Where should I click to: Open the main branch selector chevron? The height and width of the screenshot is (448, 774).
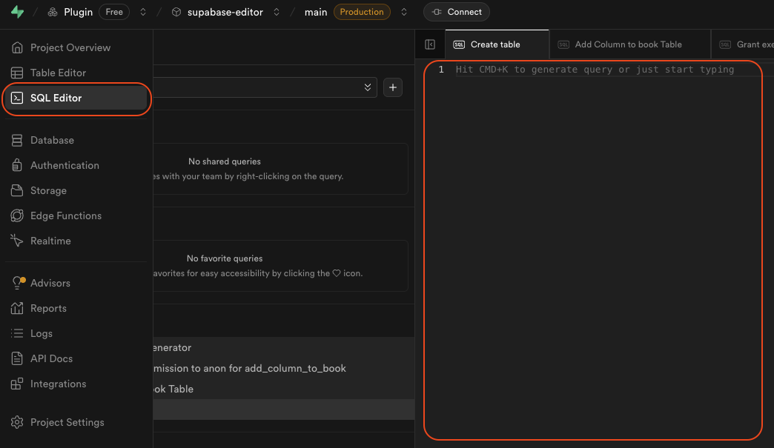404,12
